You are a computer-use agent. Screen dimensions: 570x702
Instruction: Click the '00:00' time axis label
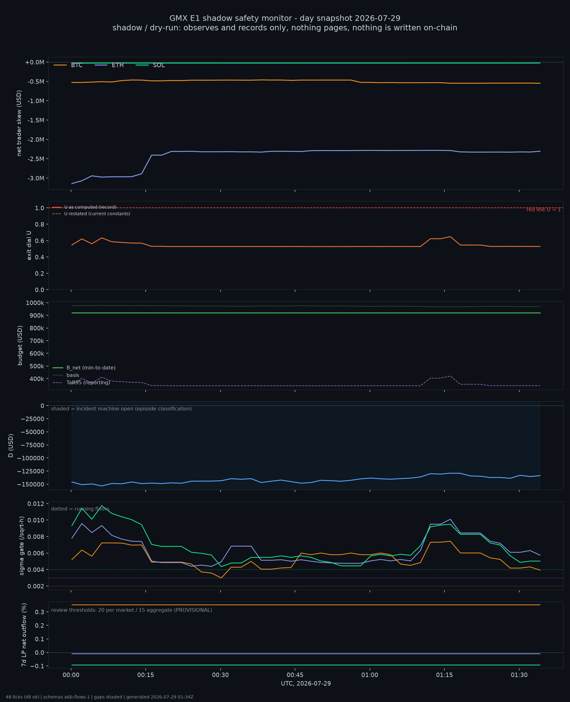tap(71, 675)
